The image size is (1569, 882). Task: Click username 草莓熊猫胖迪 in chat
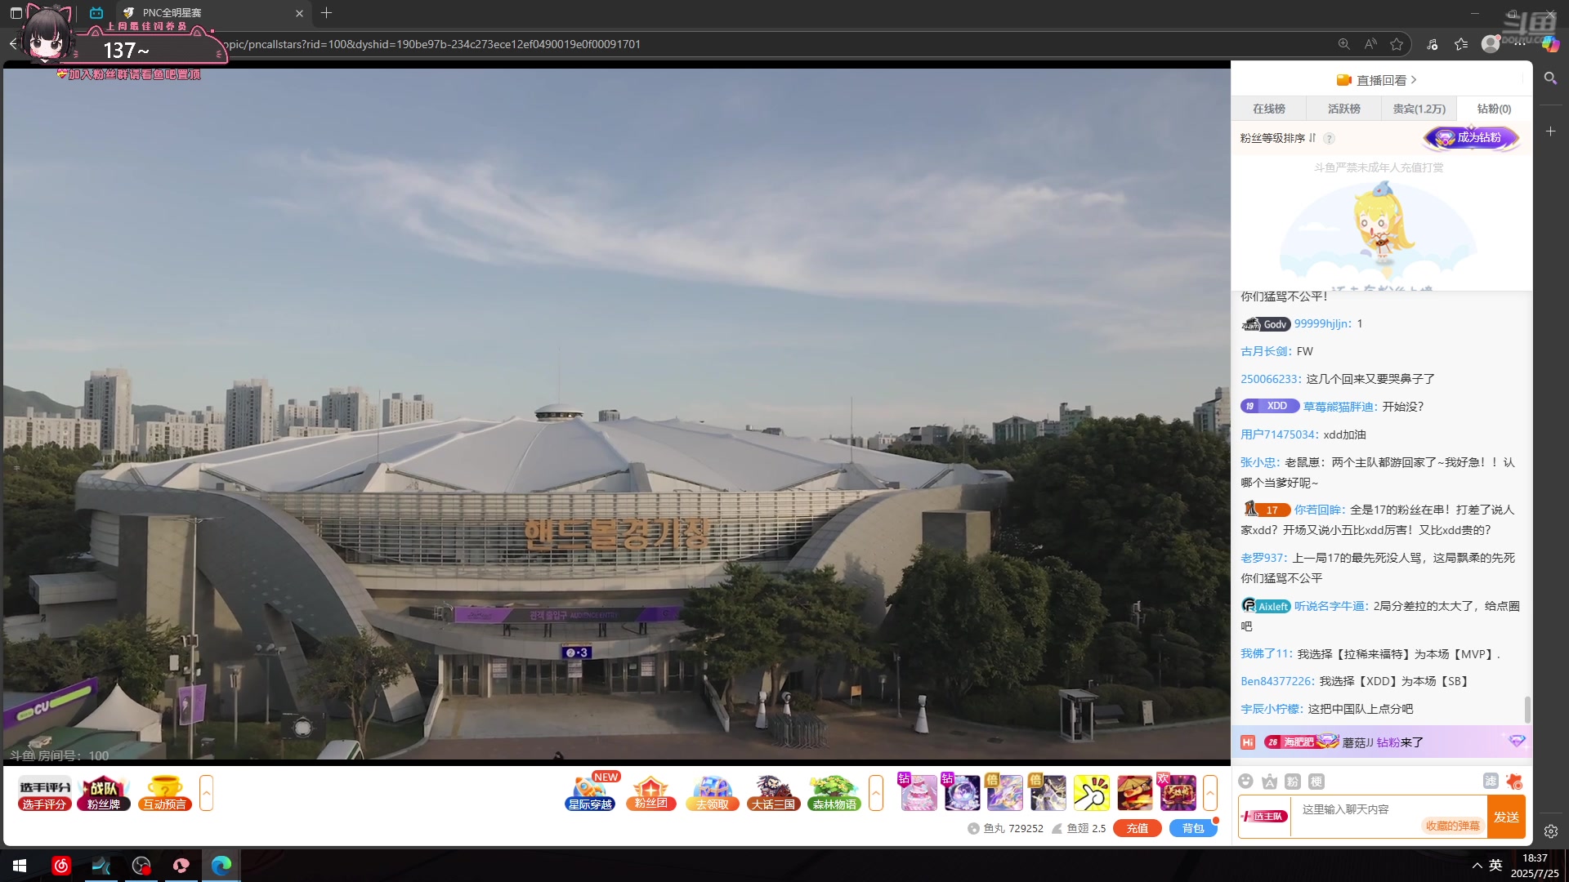[1339, 407]
